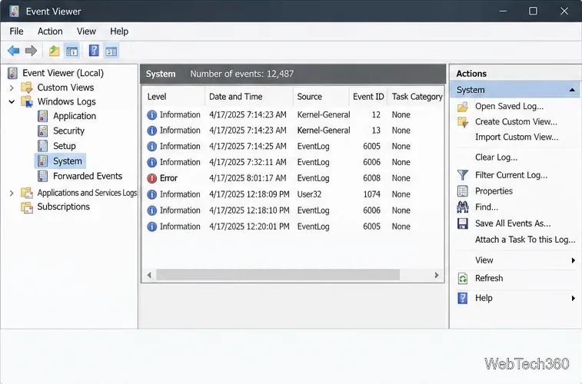This screenshot has width=582, height=384.
Task: Click the scroll right arrow of event list
Action: tap(437, 275)
